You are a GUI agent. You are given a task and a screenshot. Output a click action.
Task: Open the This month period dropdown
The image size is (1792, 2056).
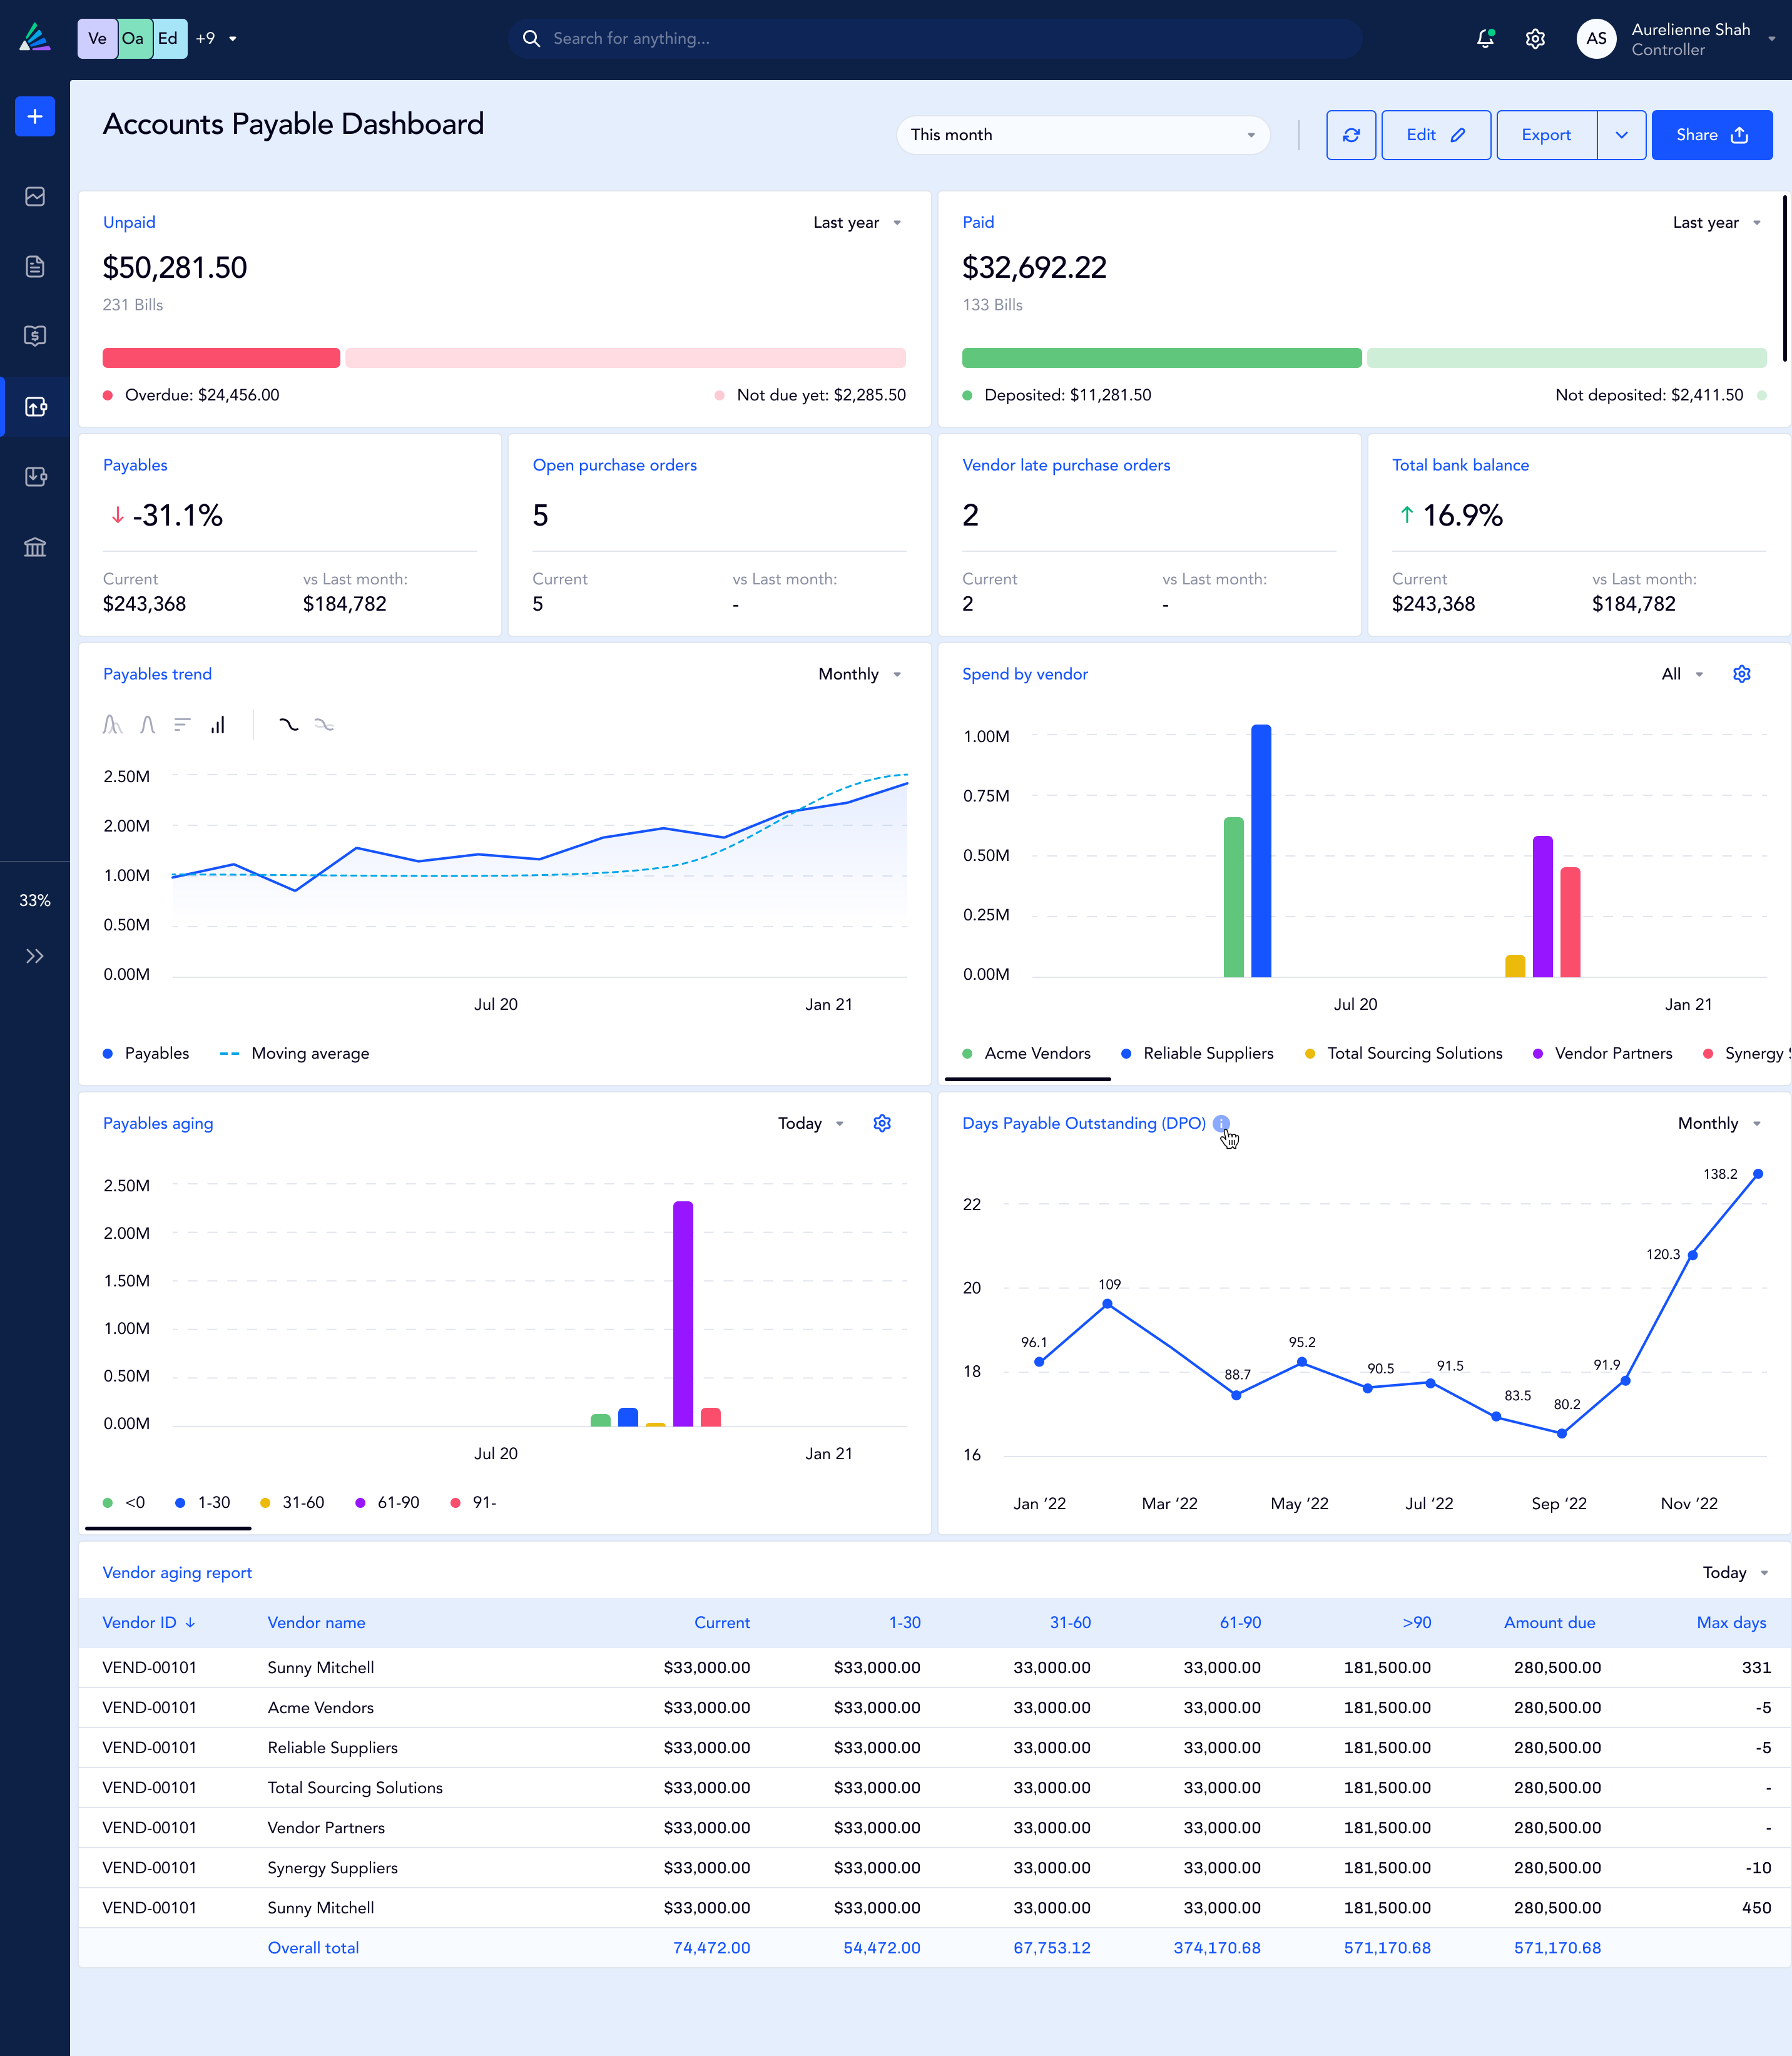coord(1082,135)
